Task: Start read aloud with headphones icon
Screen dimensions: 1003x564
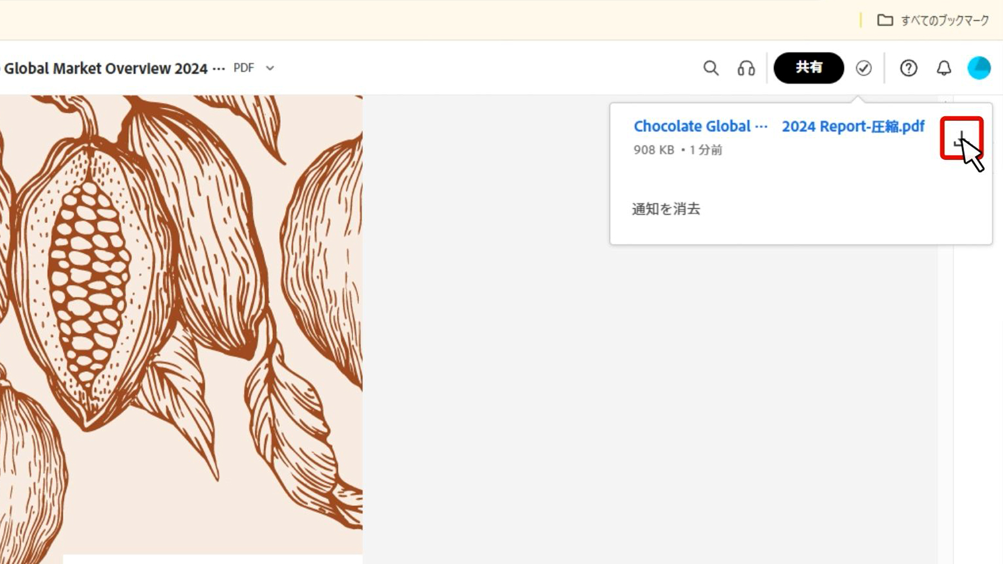Action: (746, 68)
